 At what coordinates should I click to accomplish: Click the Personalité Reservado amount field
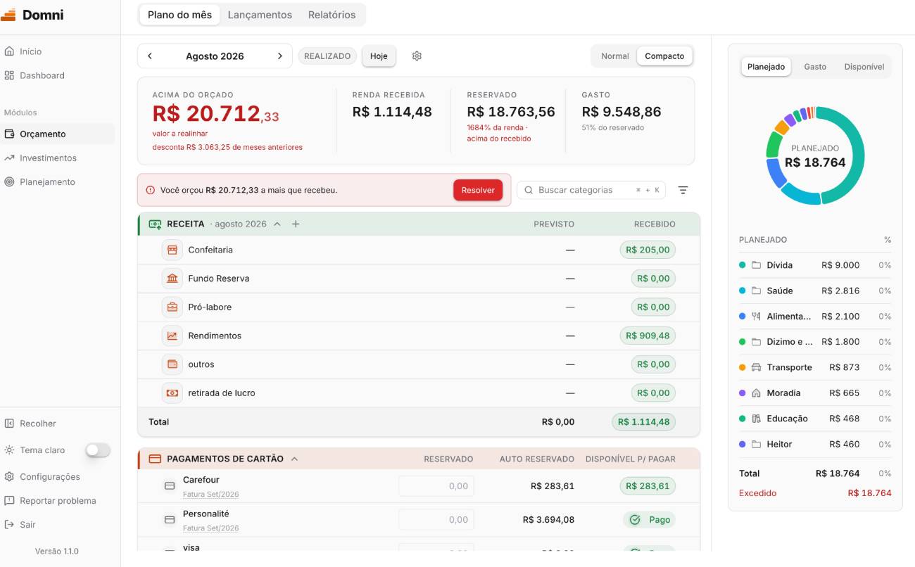click(436, 520)
